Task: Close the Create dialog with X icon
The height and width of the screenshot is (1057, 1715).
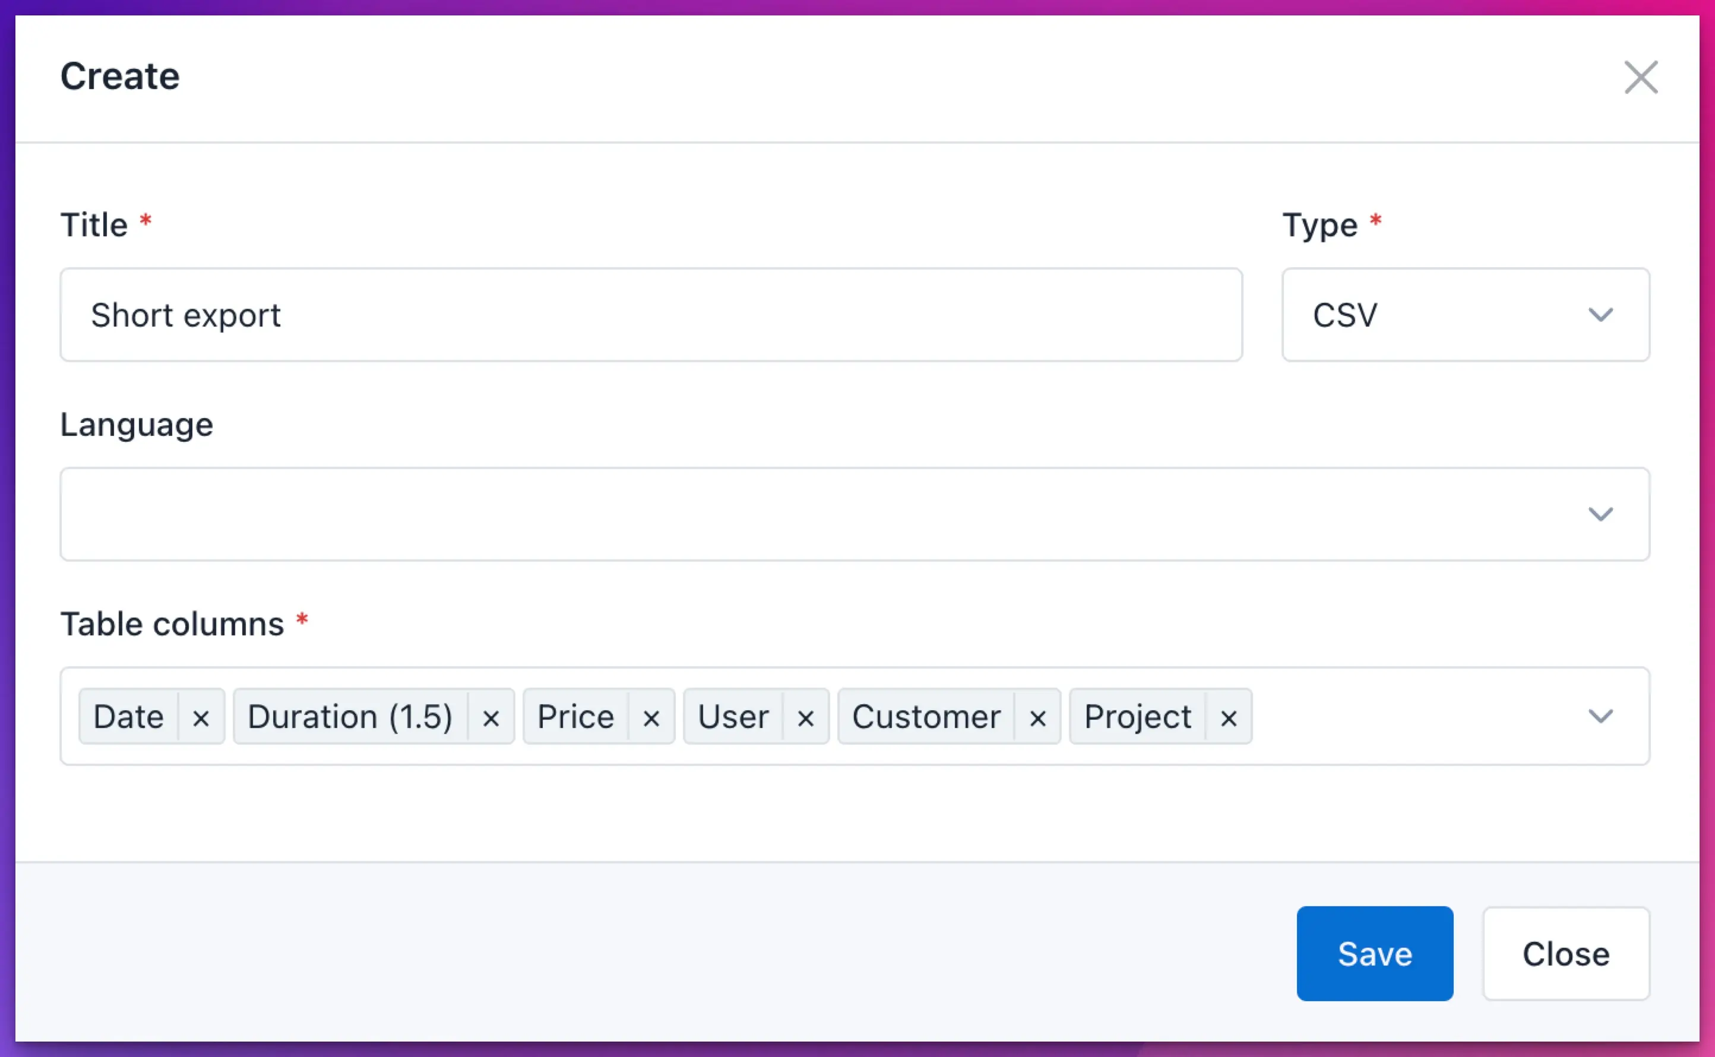Action: pos(1640,77)
